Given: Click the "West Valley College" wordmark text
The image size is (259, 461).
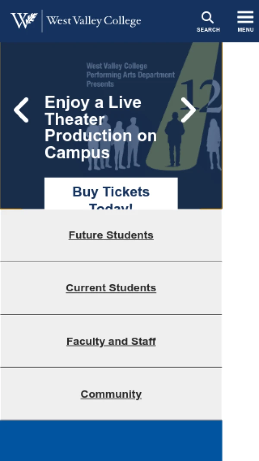Looking at the screenshot, I should [94, 21].
